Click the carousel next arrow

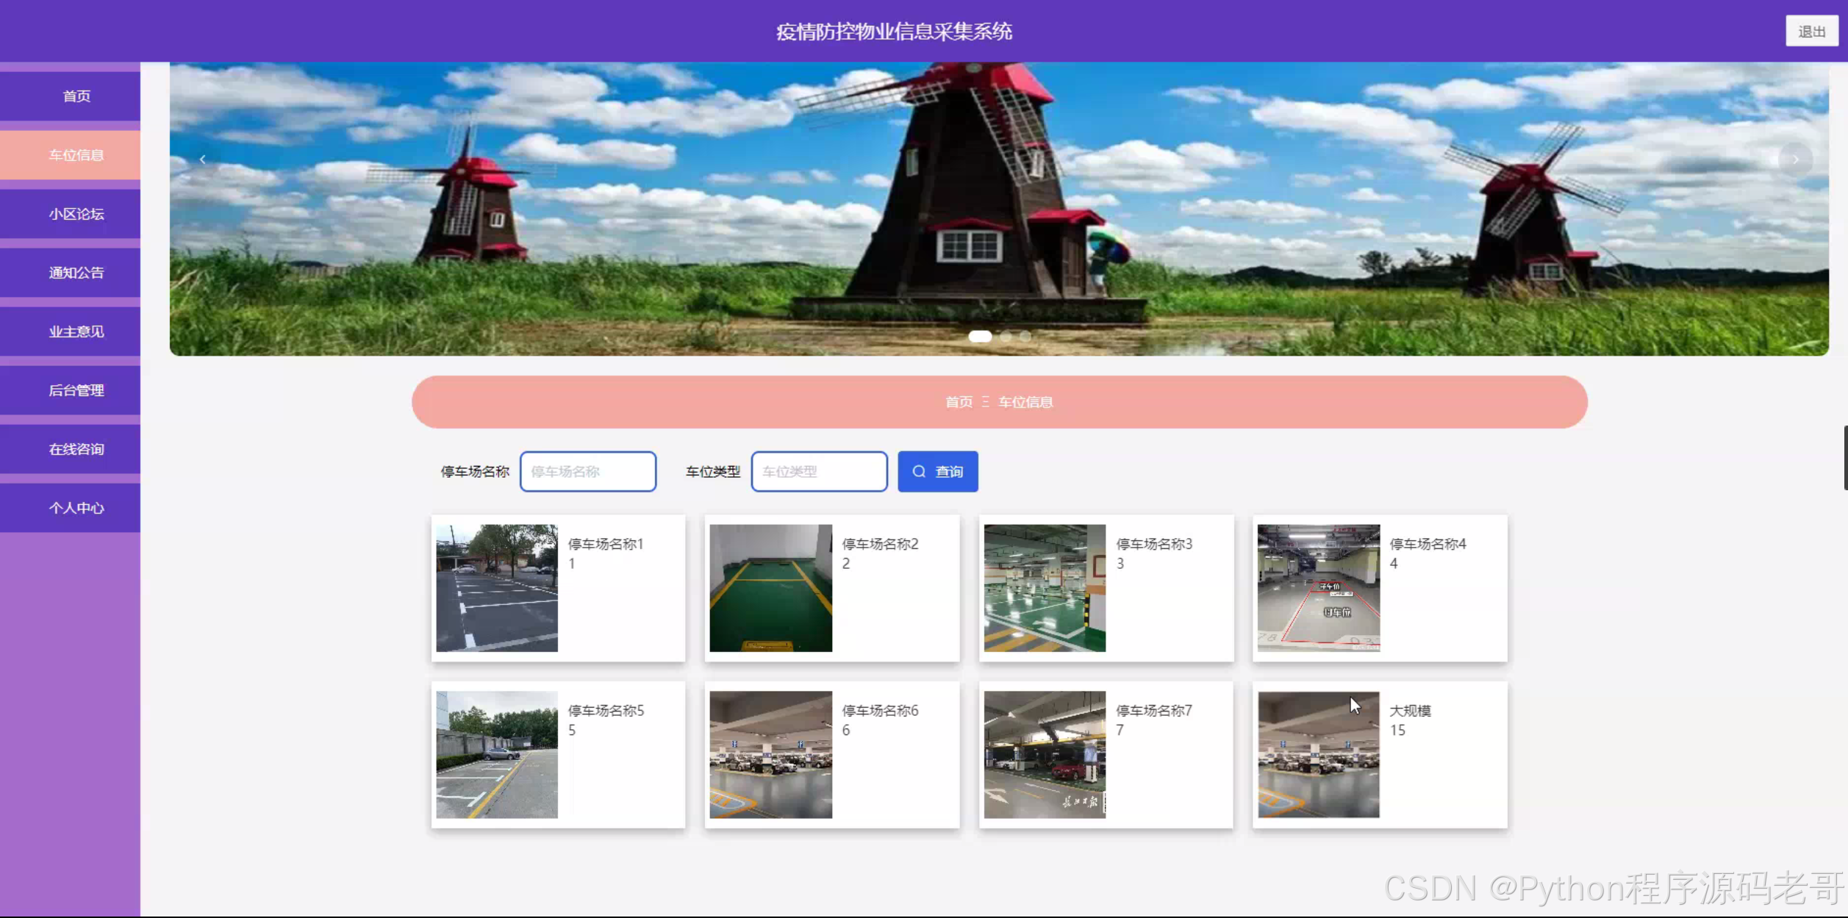click(x=1795, y=159)
